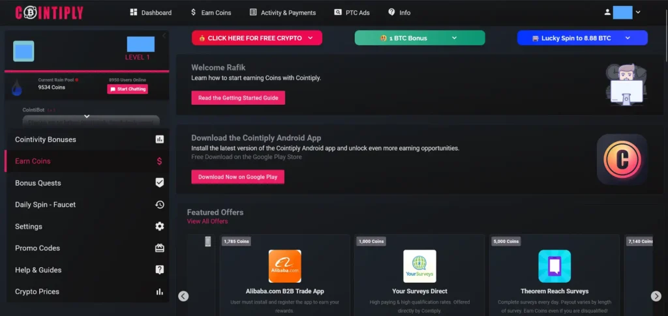The width and height of the screenshot is (668, 316).
Task: Click the Promo Codes gift icon
Action: pos(160,248)
